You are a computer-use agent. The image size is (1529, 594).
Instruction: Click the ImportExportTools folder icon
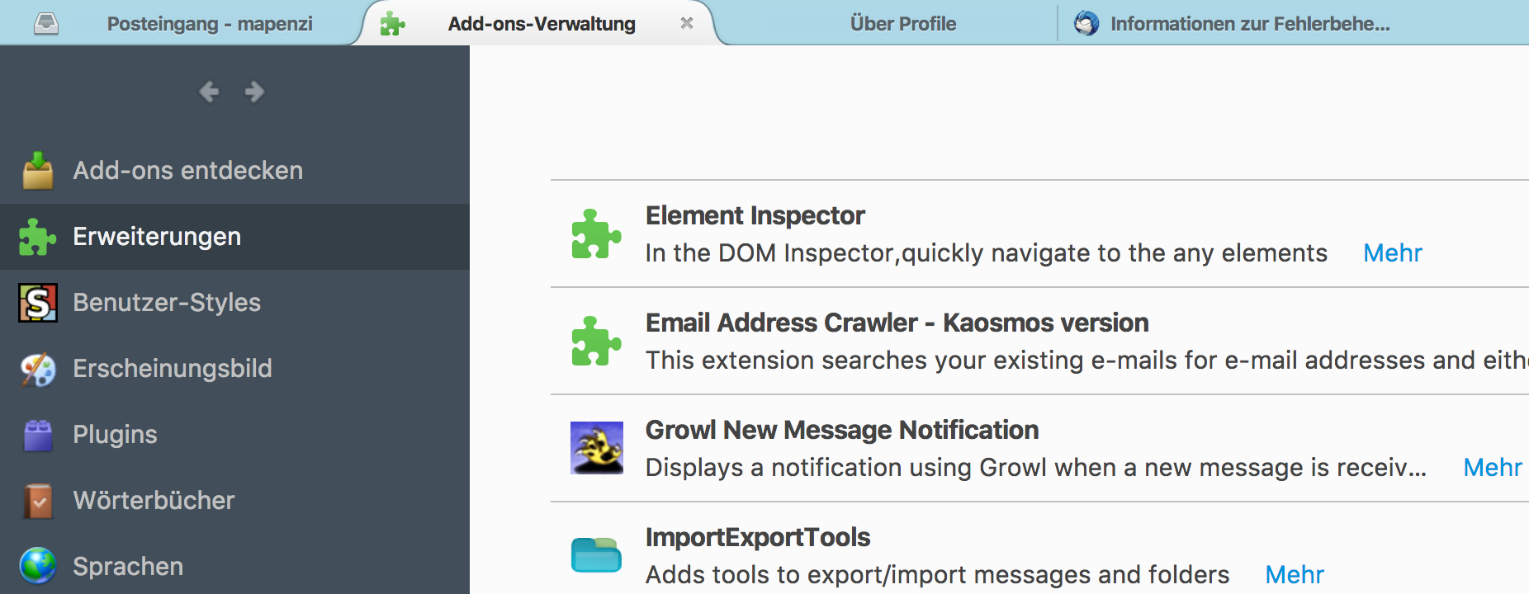coord(596,554)
